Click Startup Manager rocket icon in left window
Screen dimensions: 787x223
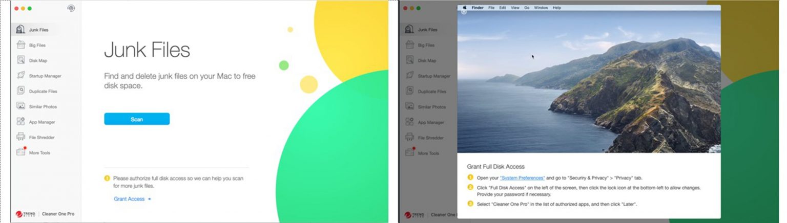(20, 76)
